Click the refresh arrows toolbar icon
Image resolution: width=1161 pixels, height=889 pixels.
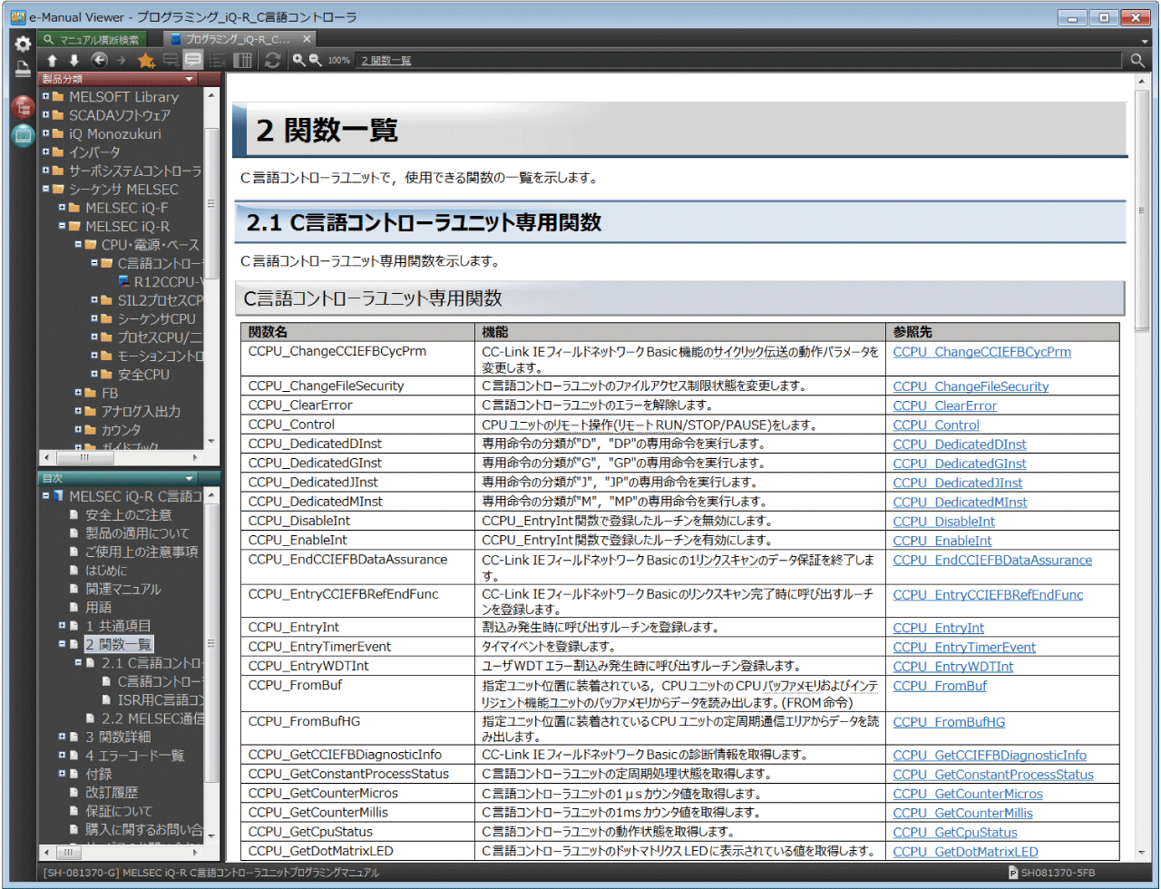coord(272,61)
